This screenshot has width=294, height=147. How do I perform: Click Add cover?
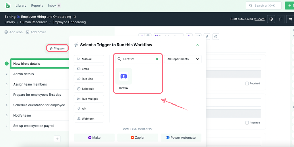point(36,32)
